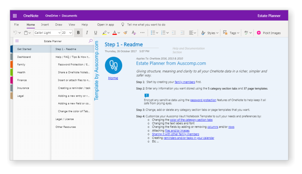
Task: Open the Paste options dropdown arrow
Action: pyautogui.click(x=29, y=33)
